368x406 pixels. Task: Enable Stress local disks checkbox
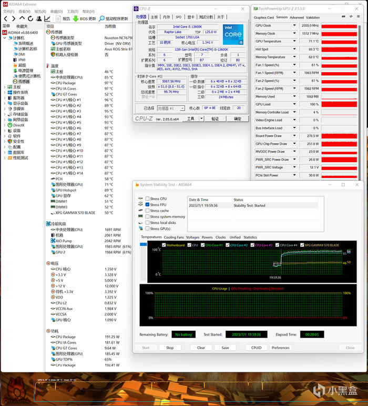[x=147, y=222]
